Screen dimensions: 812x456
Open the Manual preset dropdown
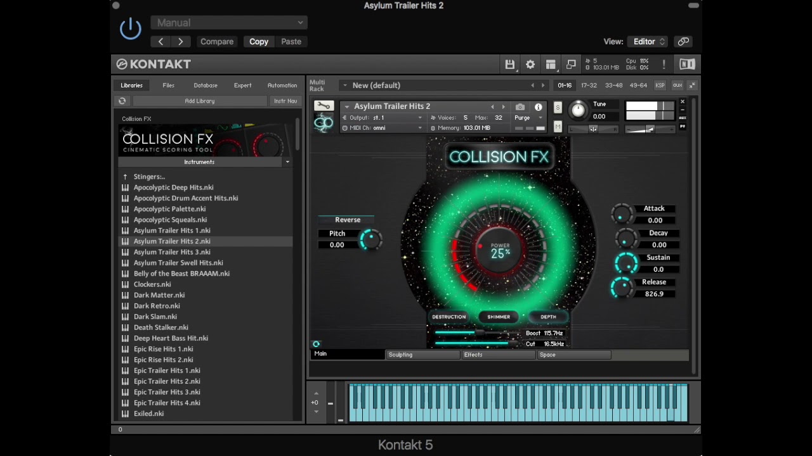pyautogui.click(x=229, y=23)
